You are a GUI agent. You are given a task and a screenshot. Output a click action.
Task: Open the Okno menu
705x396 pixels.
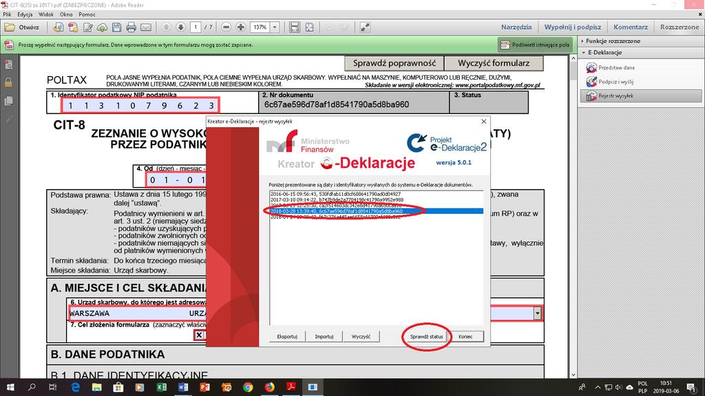[66, 14]
